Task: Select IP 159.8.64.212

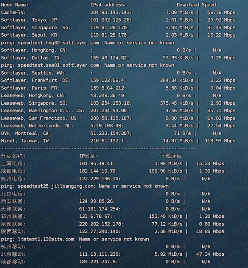Action: [x=108, y=88]
